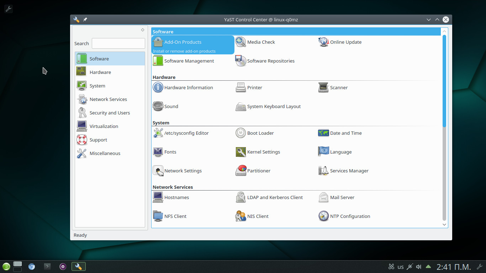Open the Services Manager icon

[x=323, y=171]
